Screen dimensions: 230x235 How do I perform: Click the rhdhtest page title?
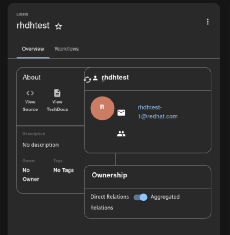(x=33, y=26)
